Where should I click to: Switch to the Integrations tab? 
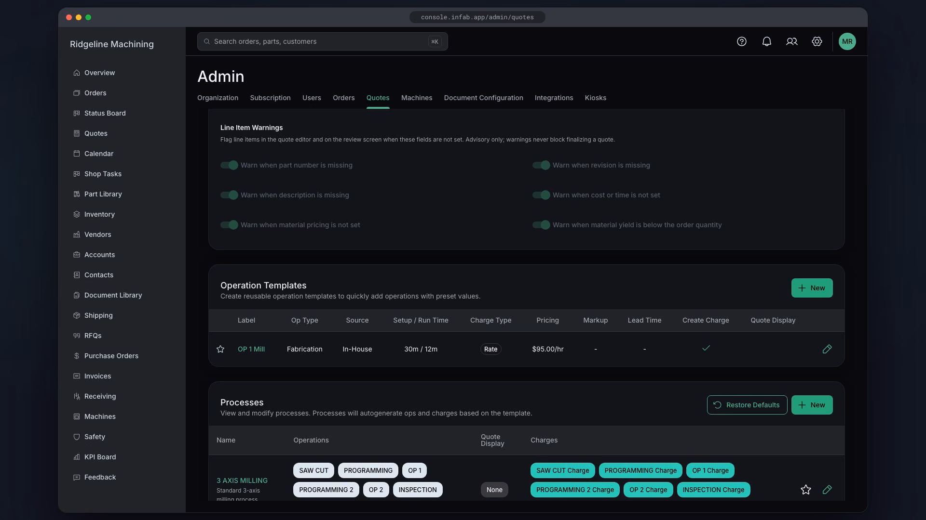[554, 98]
